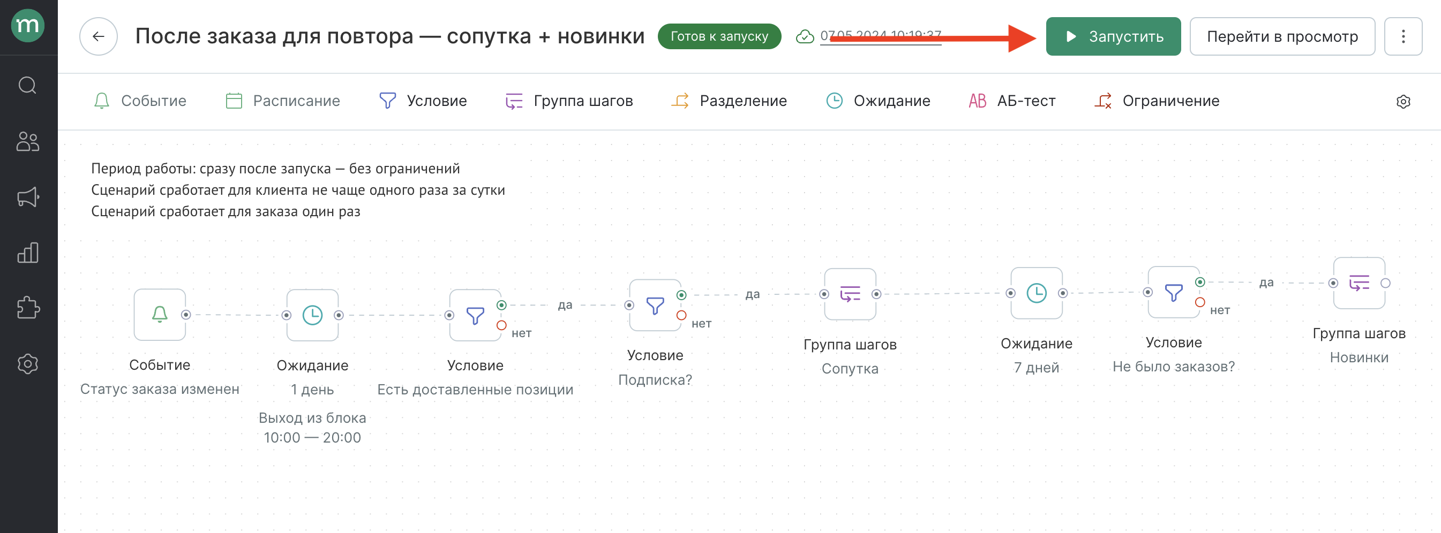Viewport: 1441px width, 533px height.
Task: Add an Условие block from toolbar
Action: [x=423, y=101]
